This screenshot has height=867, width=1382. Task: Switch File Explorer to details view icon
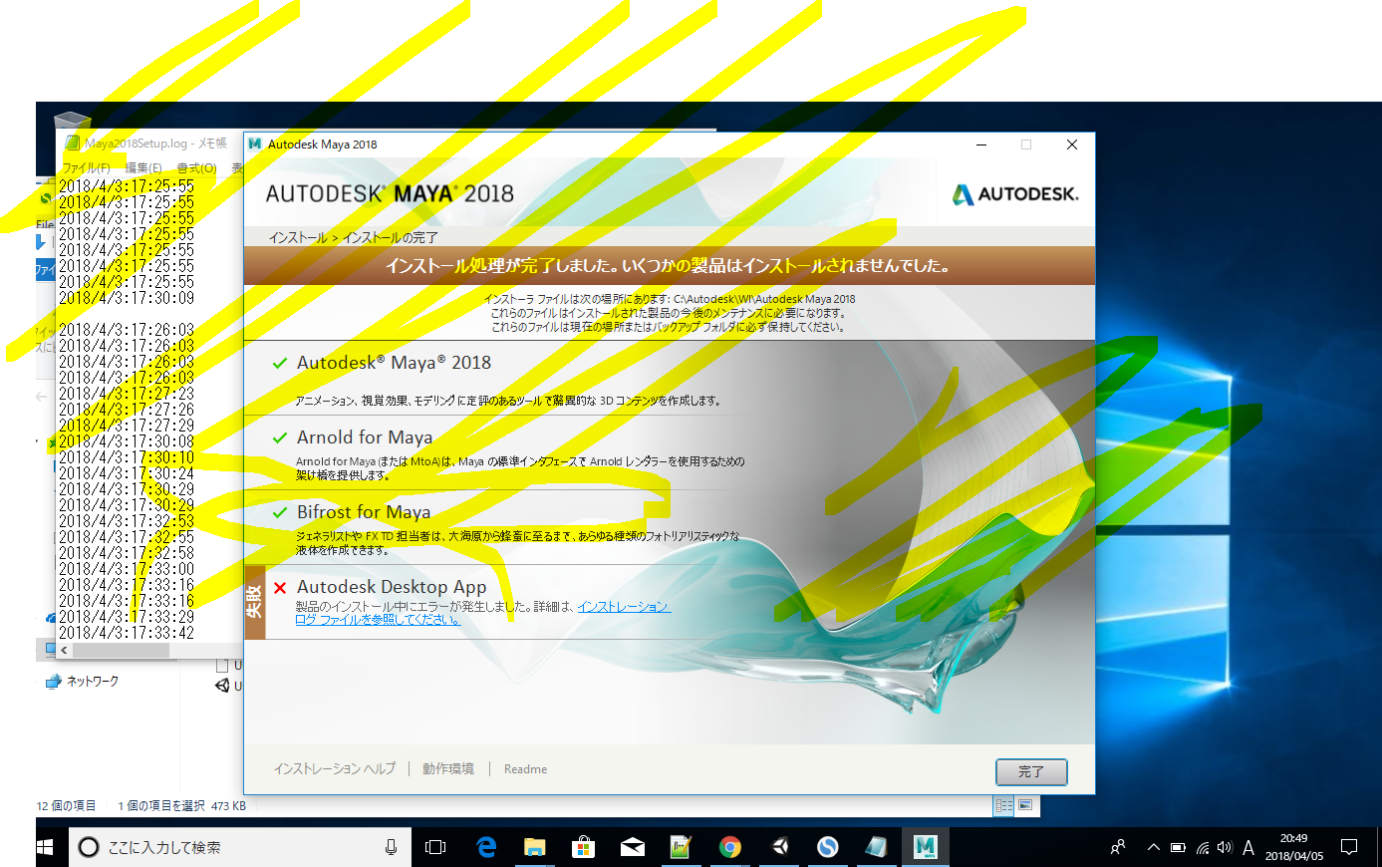(1004, 805)
